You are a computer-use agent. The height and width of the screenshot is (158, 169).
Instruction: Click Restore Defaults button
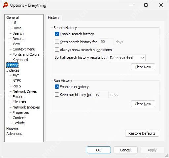pos(142,133)
